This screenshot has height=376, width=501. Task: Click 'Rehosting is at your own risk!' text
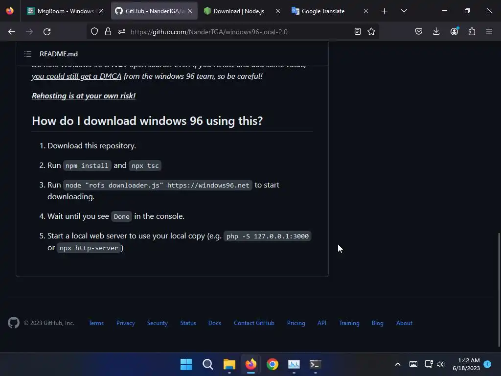84,95
